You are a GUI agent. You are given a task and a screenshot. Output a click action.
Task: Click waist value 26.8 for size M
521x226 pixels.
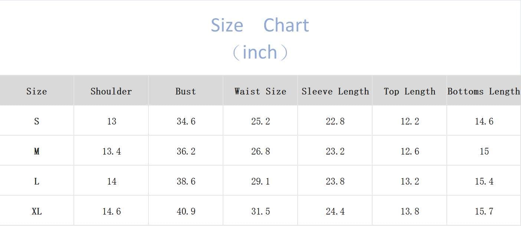(260, 151)
